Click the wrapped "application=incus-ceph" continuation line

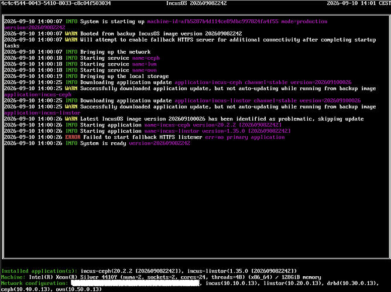point(38,95)
